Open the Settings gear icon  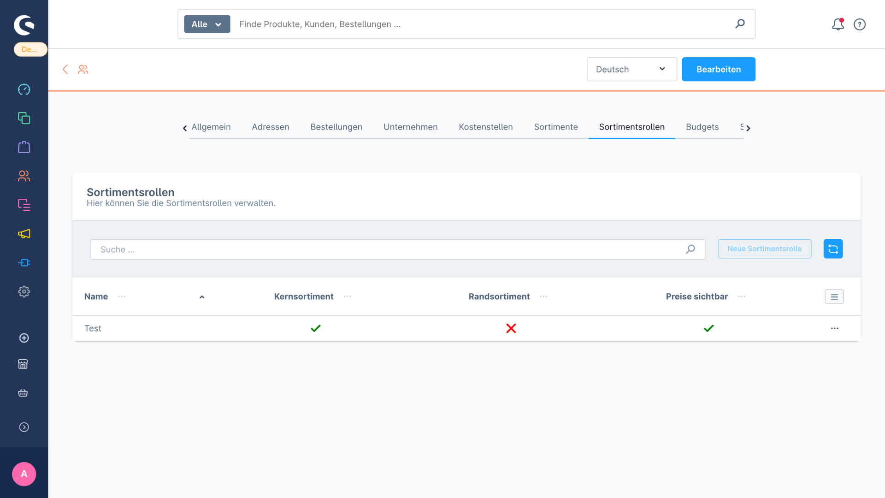pos(24,291)
